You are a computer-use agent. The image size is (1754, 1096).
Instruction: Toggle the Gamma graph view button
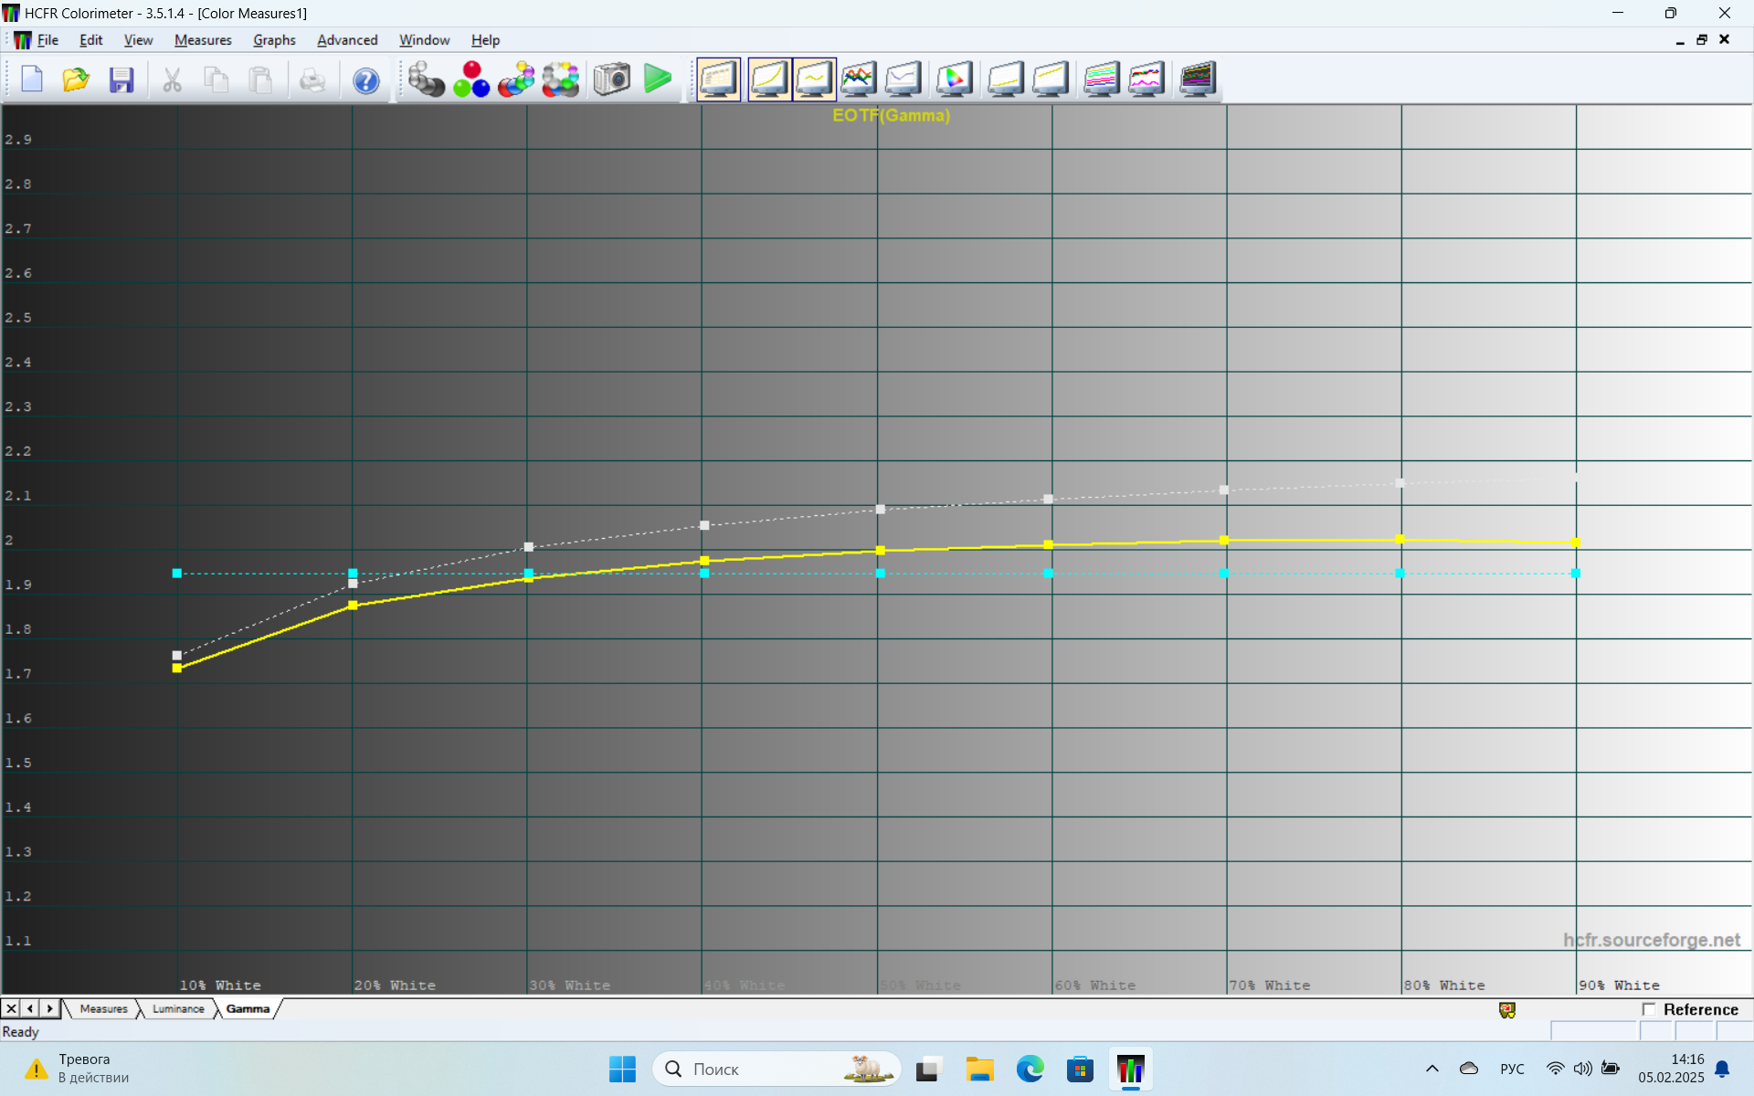814,79
